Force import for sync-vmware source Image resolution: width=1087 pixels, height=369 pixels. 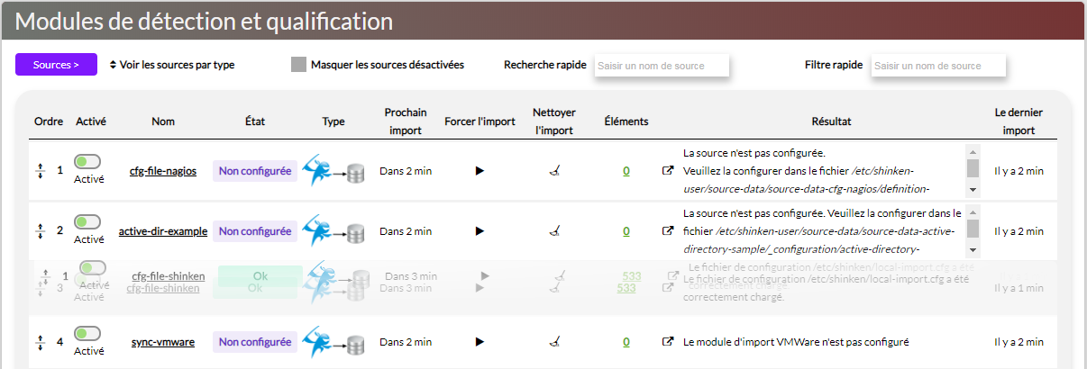480,342
